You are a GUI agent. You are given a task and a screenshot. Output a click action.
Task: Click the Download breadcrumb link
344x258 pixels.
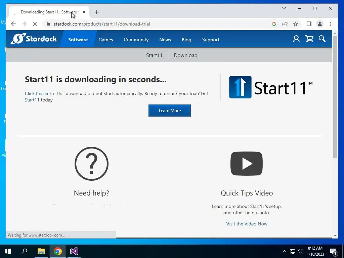185,55
